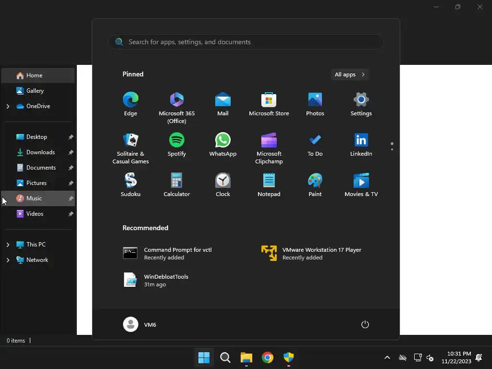Click the pin icon beside Downloads
The height and width of the screenshot is (369, 492).
point(71,152)
